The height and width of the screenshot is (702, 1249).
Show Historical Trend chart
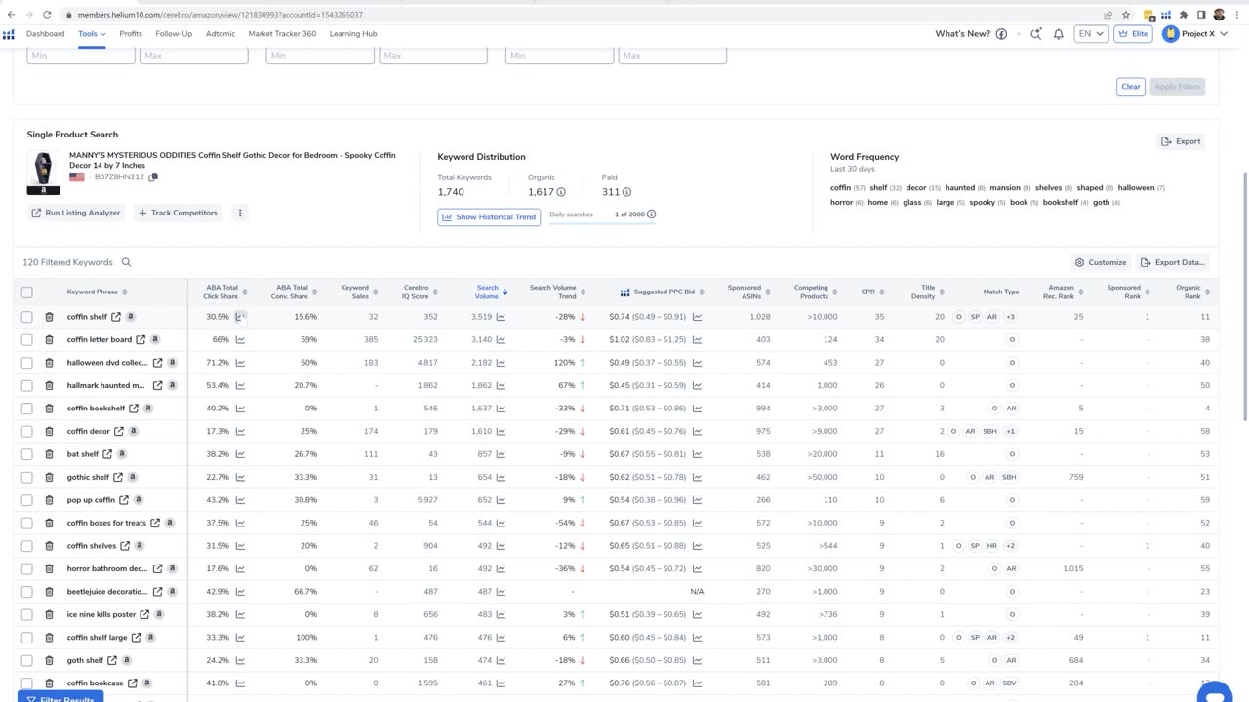[490, 216]
